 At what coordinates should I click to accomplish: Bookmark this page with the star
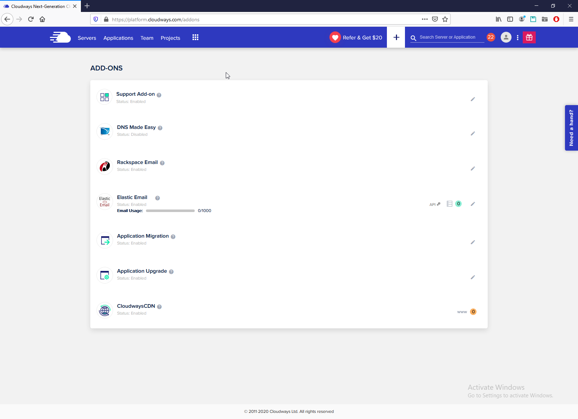click(445, 19)
